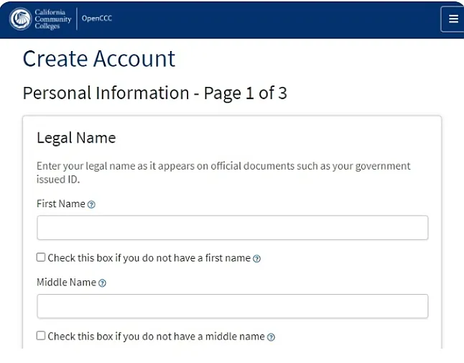Focus the Middle Name text field
Viewport: 464px width, 363px height.
click(x=232, y=306)
